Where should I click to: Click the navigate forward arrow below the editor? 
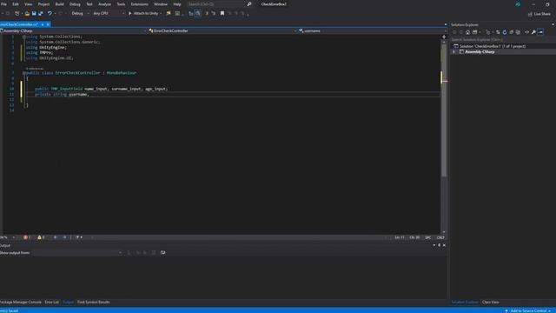64,237
